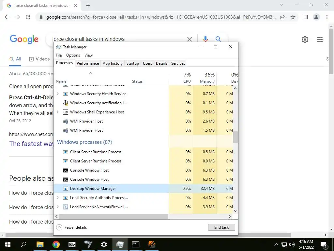Image resolution: width=334 pixels, height=251 pixels.
Task: Sort by the Status column header
Action: point(149,78)
